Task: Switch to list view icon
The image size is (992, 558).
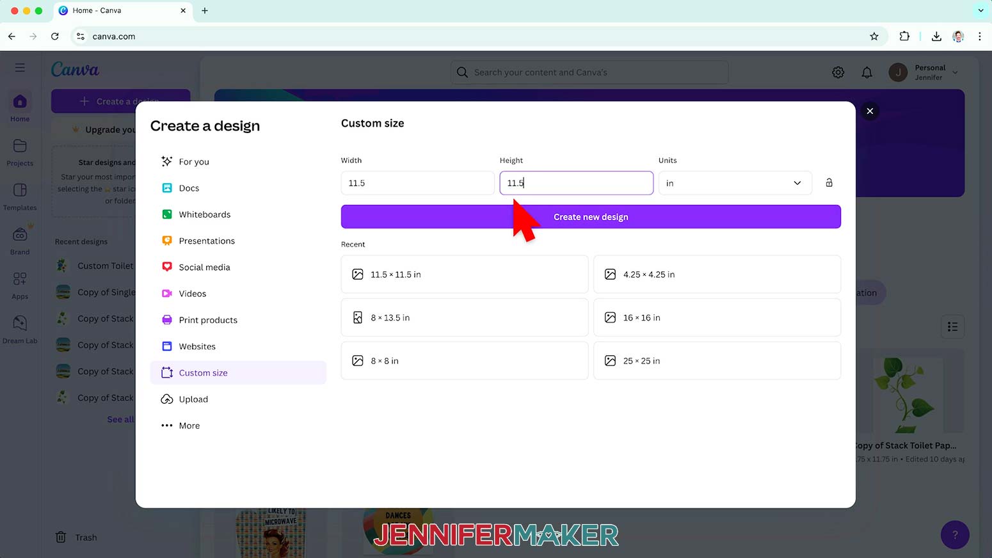Action: click(x=952, y=327)
